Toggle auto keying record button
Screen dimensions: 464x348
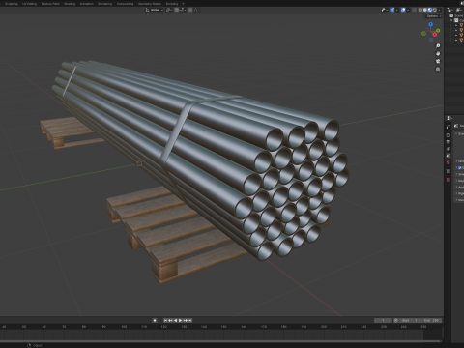[155, 320]
